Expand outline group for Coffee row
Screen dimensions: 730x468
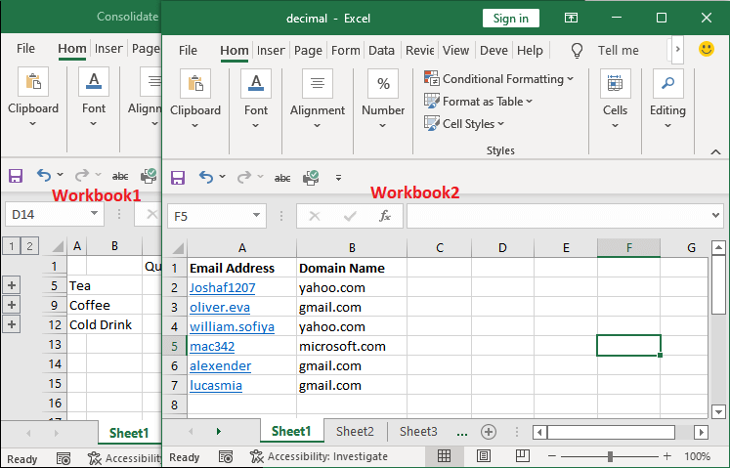tap(12, 305)
